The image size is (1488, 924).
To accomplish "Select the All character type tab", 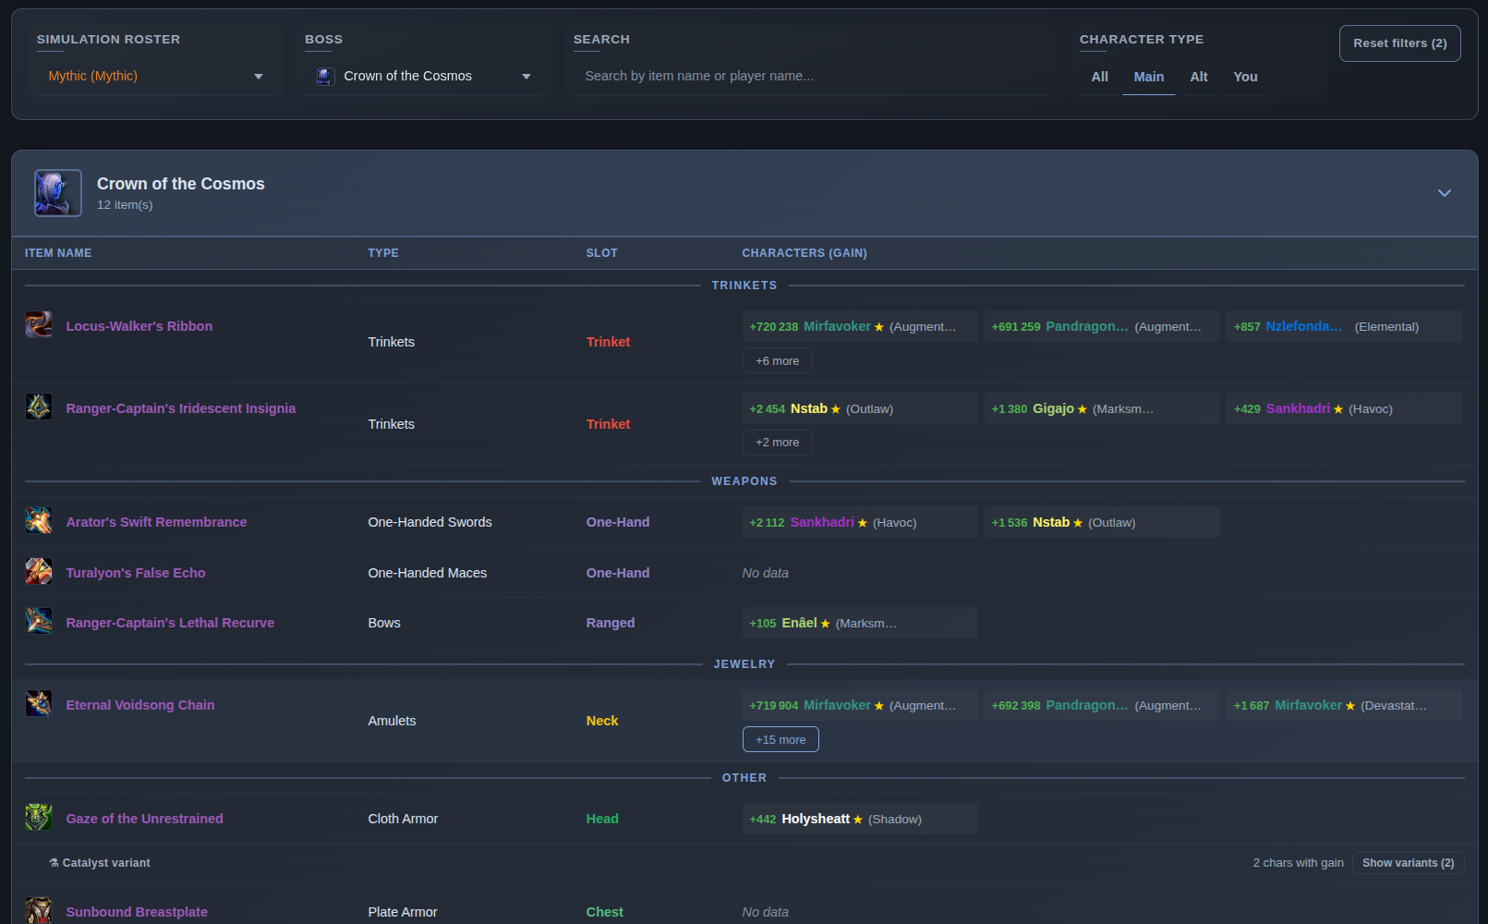I will (1099, 77).
